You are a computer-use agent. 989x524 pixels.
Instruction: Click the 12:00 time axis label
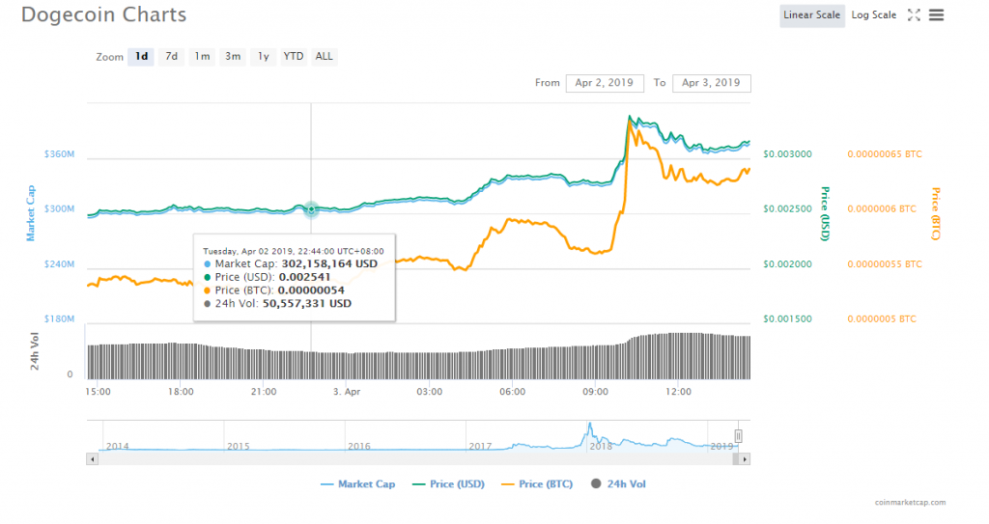[678, 392]
